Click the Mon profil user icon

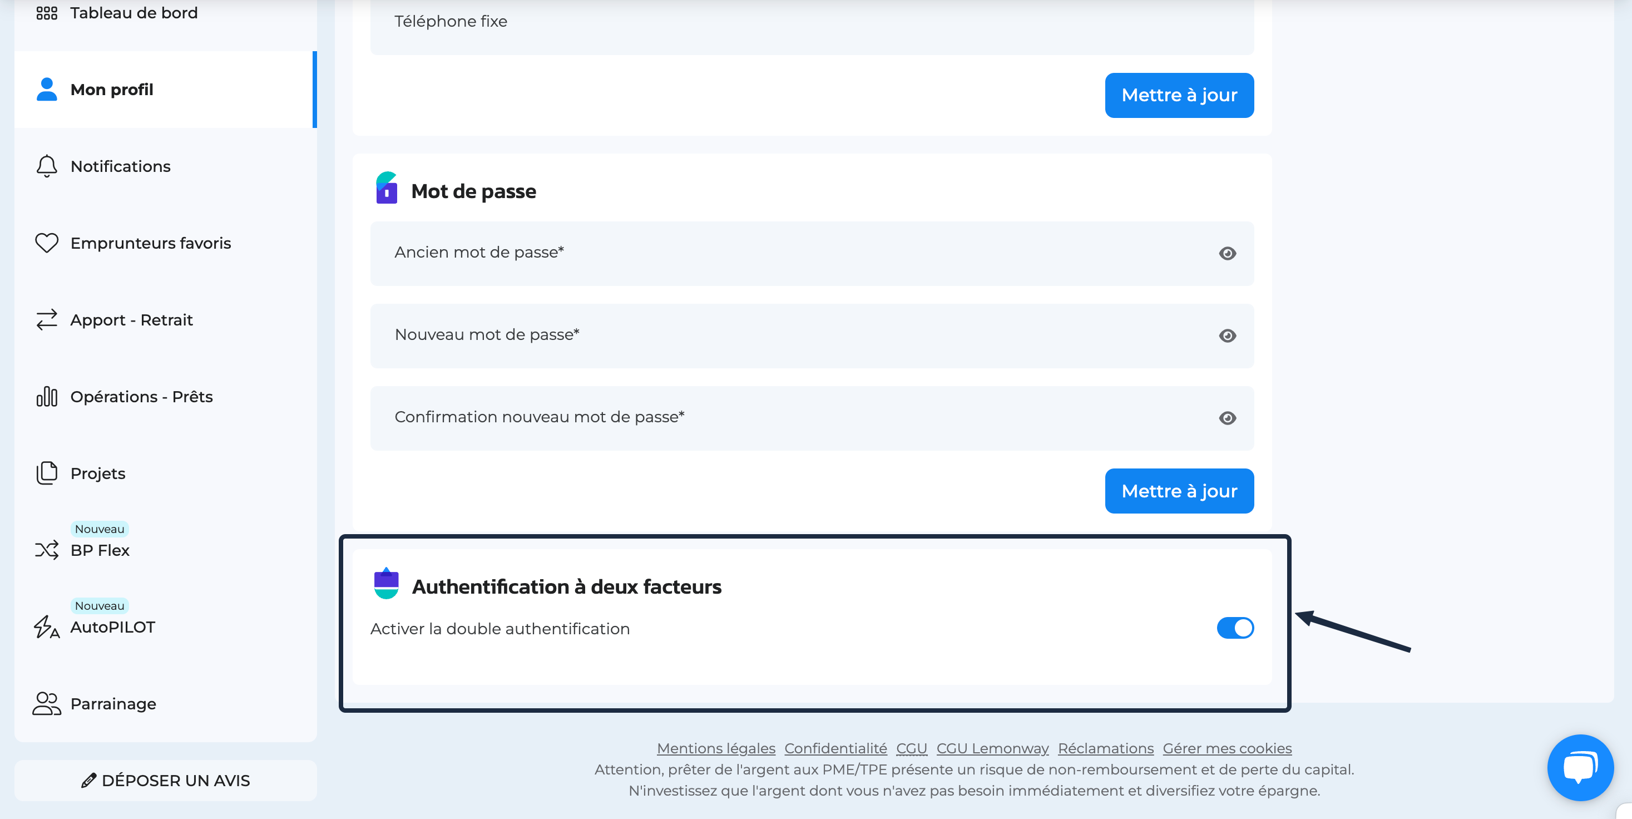point(47,90)
